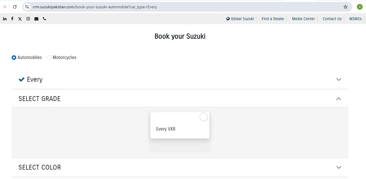Bookmark this page with star icon

coord(346,7)
